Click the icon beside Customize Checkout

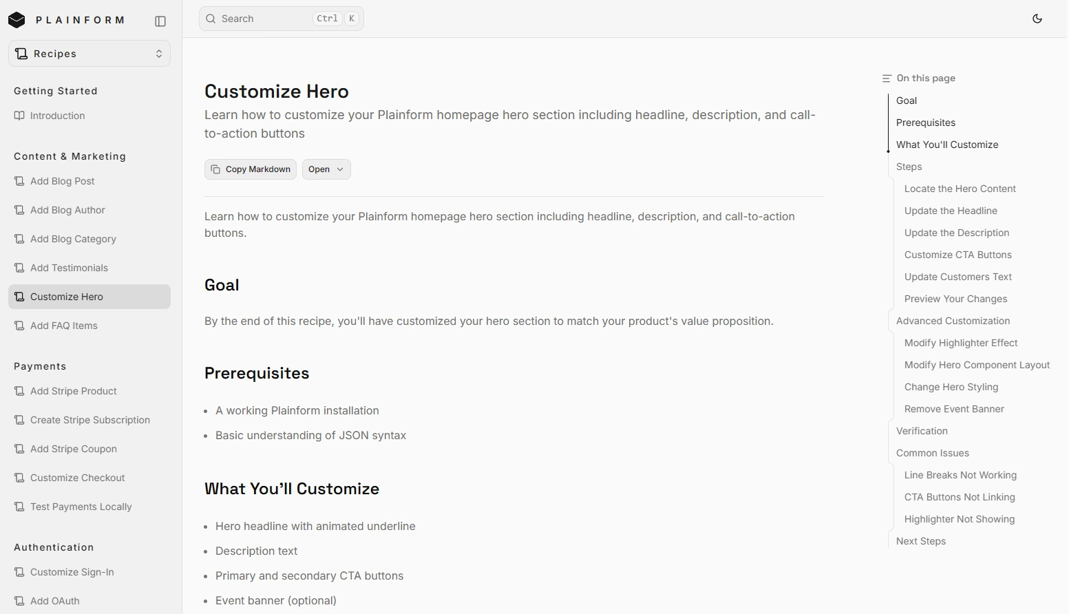click(19, 478)
